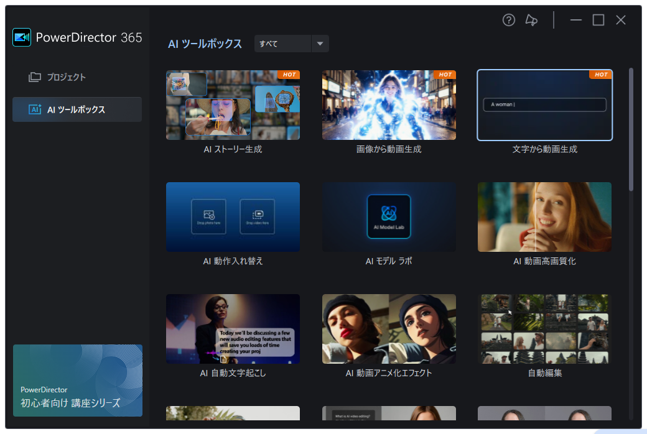Open the AI ストーリー生成 thumbnail

233,105
